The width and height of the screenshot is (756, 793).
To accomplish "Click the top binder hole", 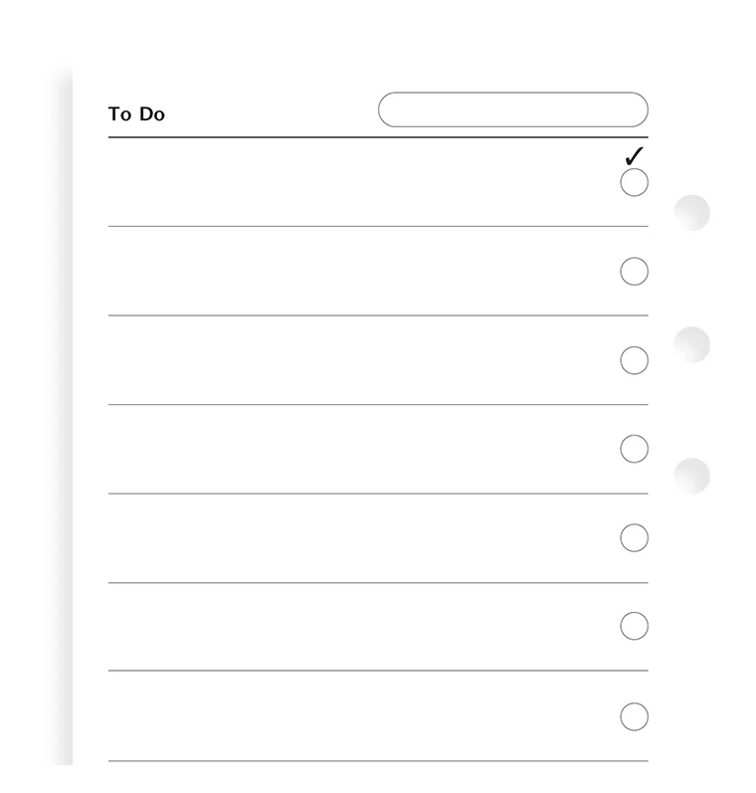I will pos(692,213).
